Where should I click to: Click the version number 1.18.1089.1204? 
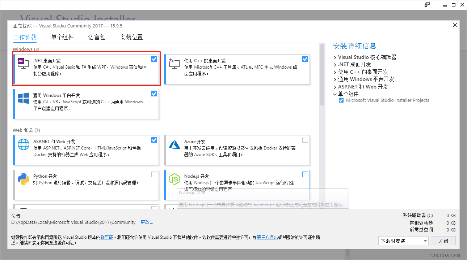click(x=445, y=255)
